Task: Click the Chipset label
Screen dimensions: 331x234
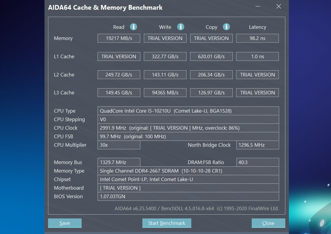Action: coord(62,179)
